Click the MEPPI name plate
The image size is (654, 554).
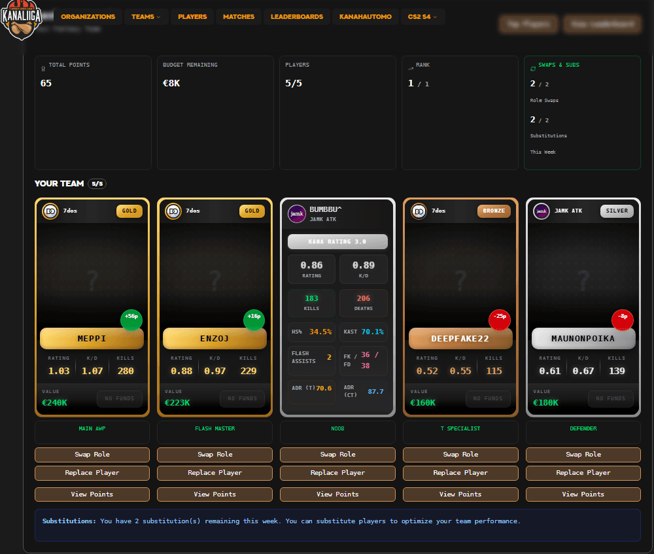click(92, 339)
